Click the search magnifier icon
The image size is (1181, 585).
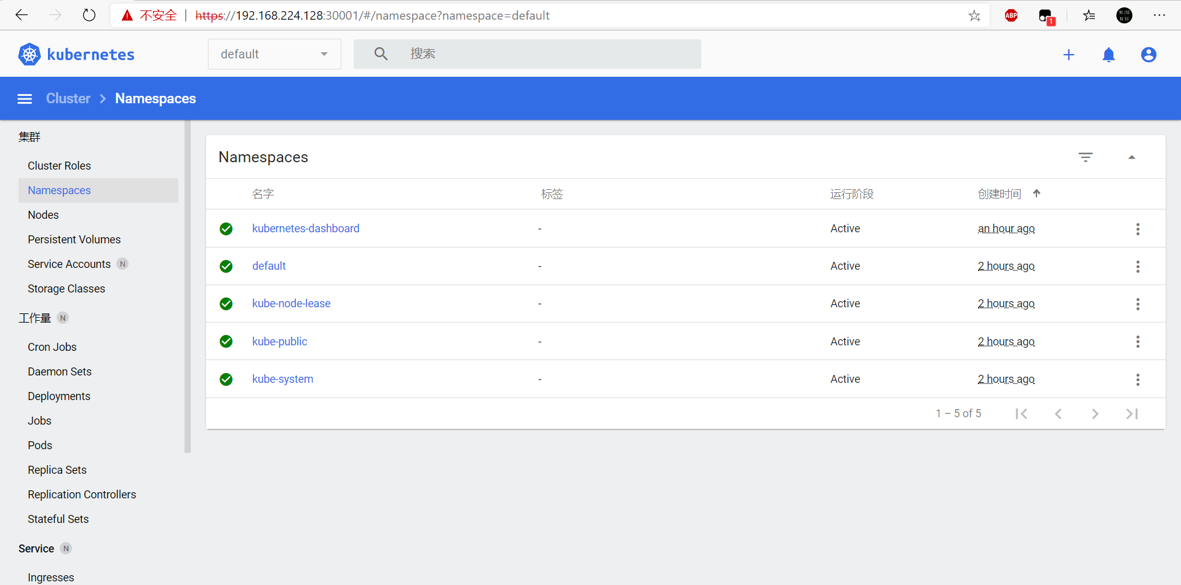pyautogui.click(x=381, y=54)
